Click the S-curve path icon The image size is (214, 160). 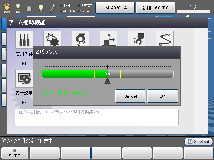point(165,39)
